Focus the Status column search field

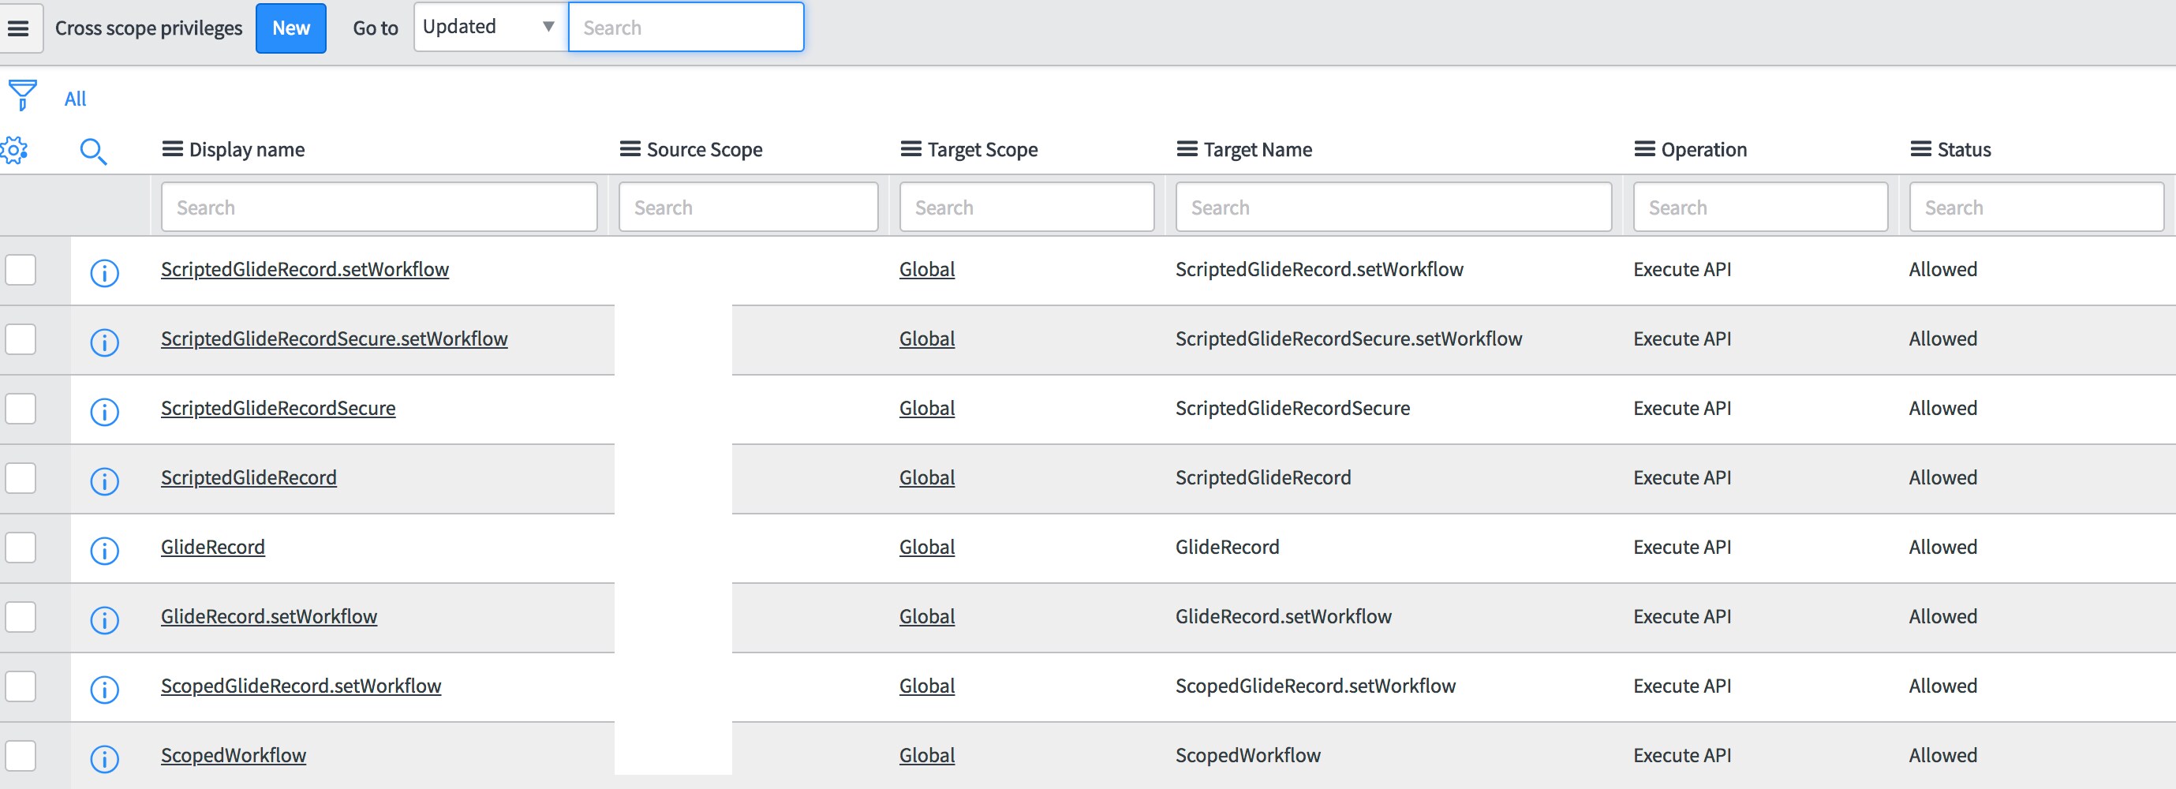[2036, 207]
